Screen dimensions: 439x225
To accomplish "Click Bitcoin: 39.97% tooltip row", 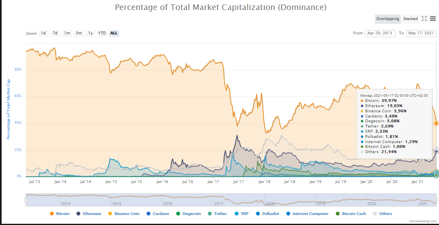I will point(378,100).
